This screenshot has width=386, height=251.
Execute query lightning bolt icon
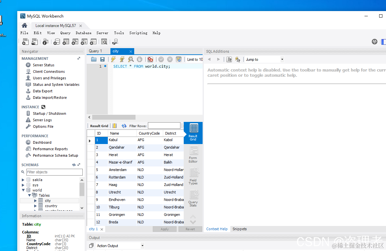pos(113,59)
